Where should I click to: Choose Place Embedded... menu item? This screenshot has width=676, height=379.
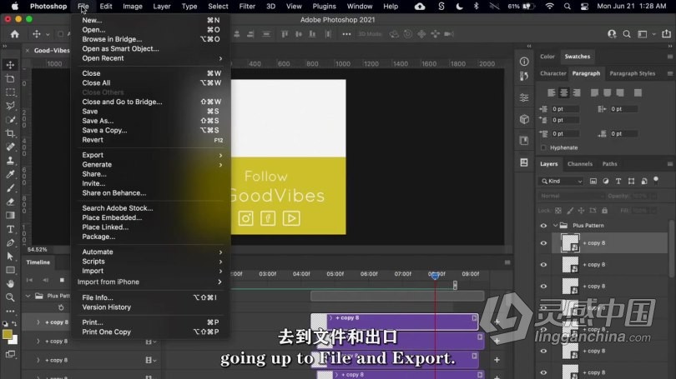(112, 217)
